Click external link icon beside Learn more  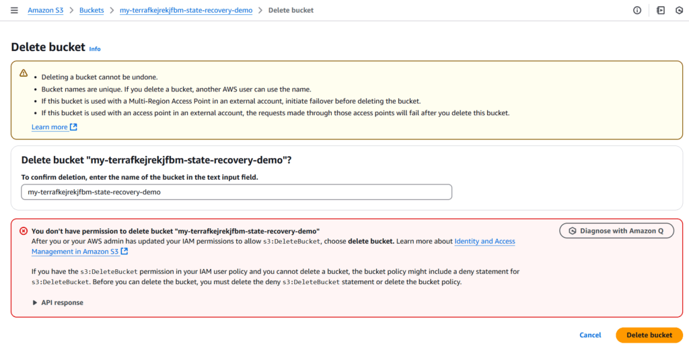(x=74, y=127)
